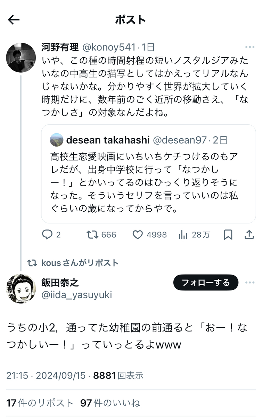Open the quoted post by desean takahashi

pyautogui.click(x=148, y=181)
